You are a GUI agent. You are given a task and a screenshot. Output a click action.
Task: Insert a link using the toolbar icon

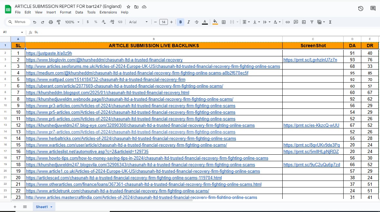point(288,22)
